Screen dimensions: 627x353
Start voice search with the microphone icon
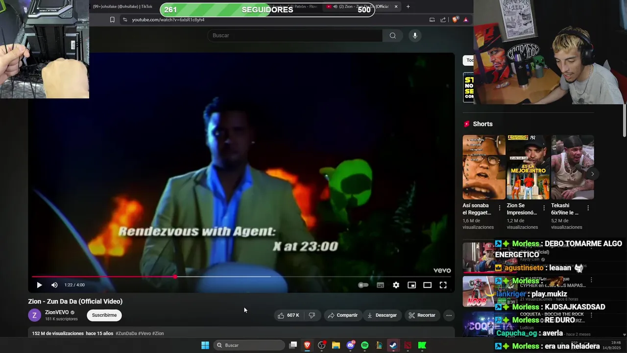(415, 35)
